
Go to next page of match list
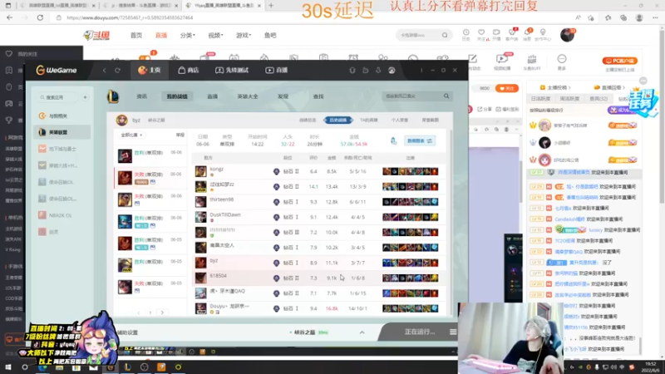162,312
